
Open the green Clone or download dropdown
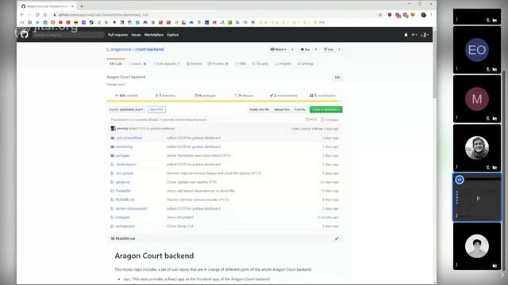[326, 109]
